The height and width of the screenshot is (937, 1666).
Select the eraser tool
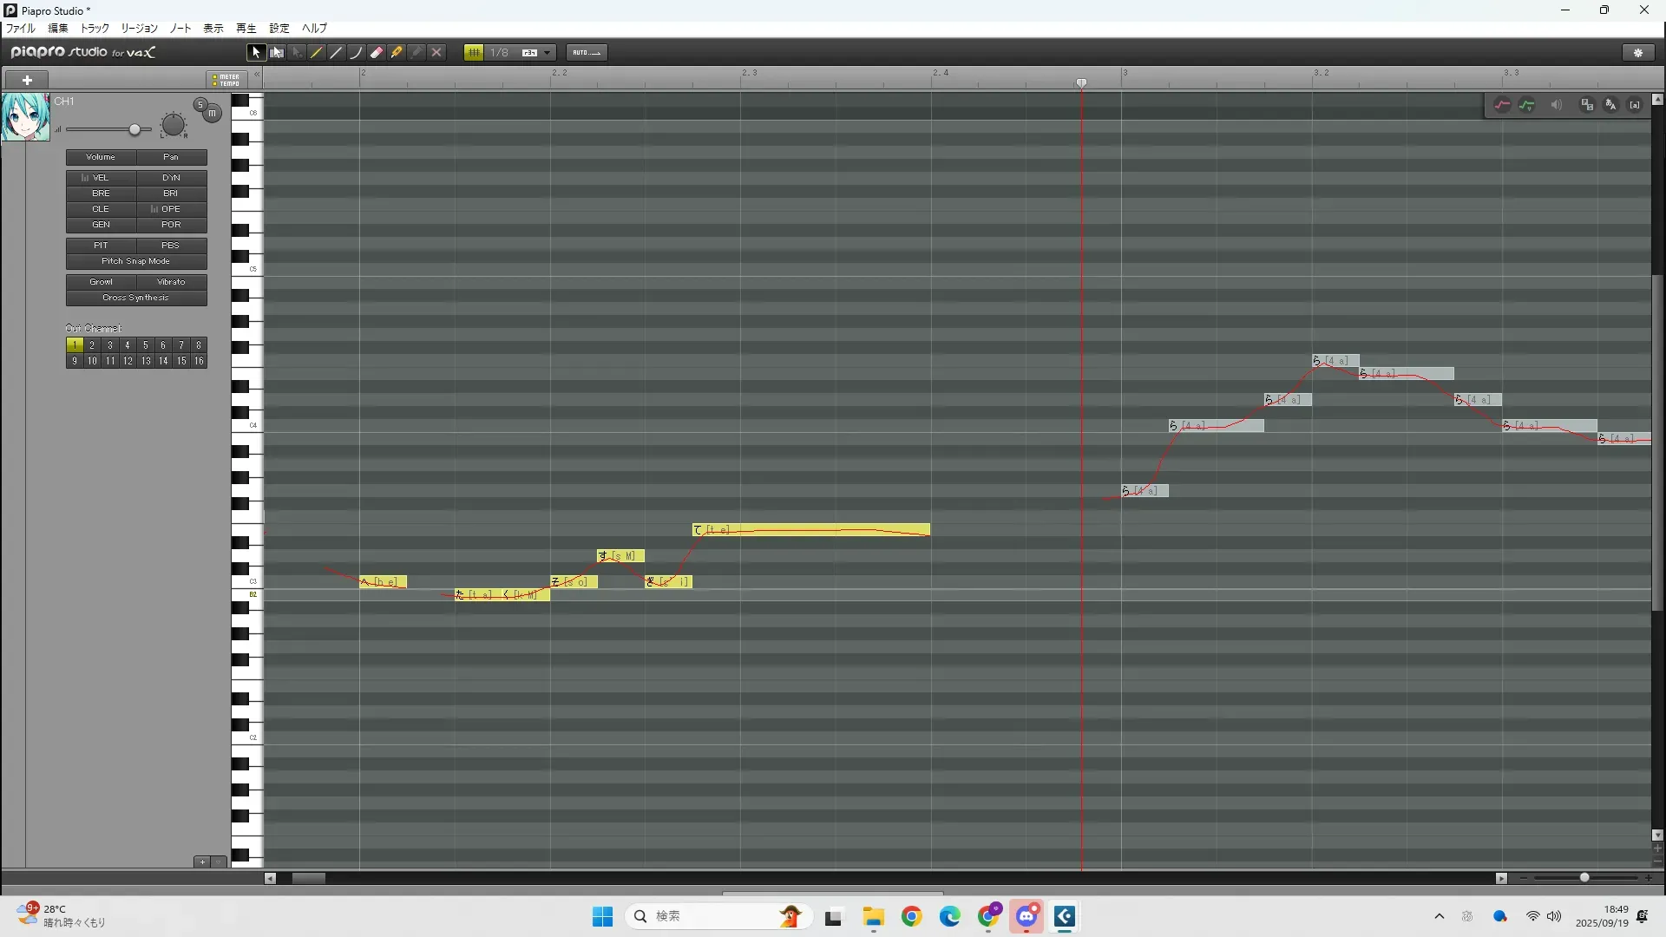point(377,53)
